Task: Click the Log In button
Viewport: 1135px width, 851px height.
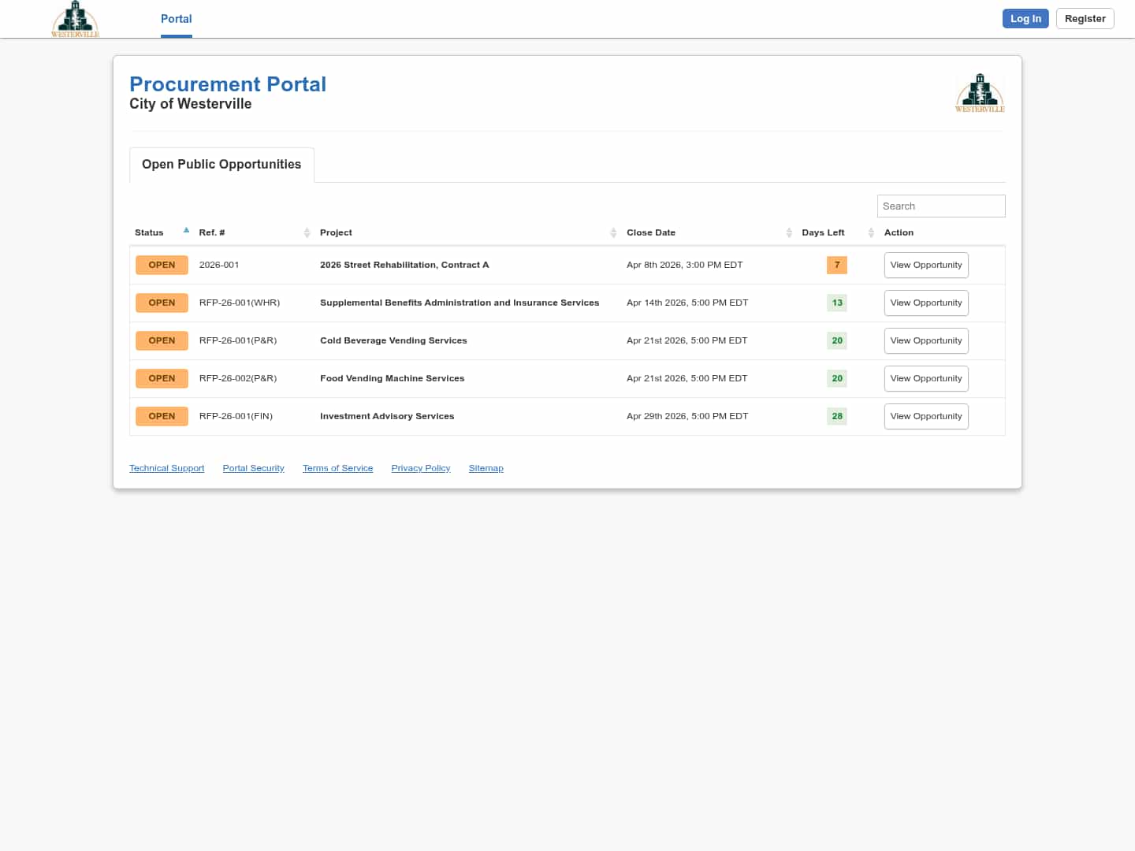Action: click(1025, 19)
